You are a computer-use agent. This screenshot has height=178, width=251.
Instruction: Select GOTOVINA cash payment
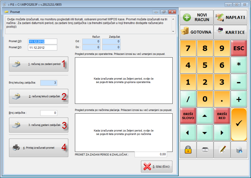click(x=196, y=32)
